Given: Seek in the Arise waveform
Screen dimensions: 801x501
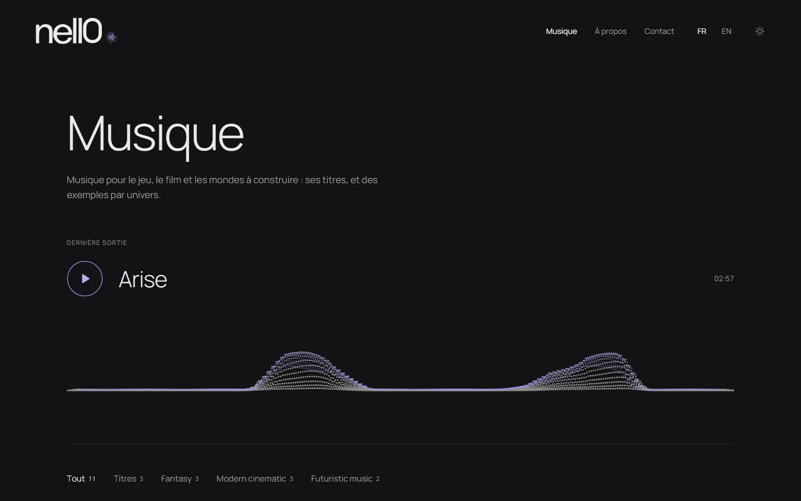Looking at the screenshot, I should pyautogui.click(x=400, y=371).
